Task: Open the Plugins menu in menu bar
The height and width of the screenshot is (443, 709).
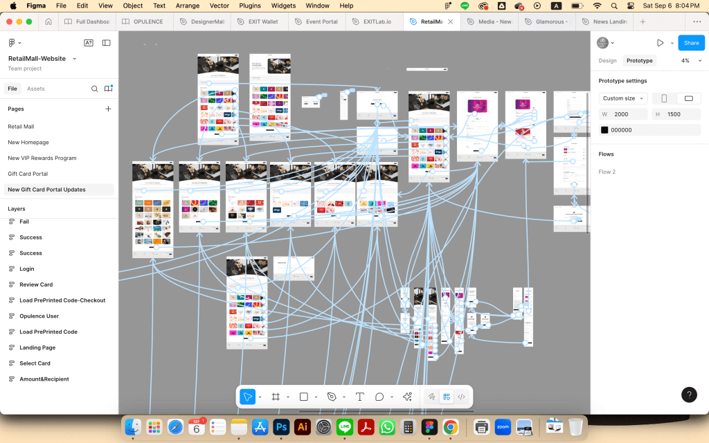Action: [249, 6]
